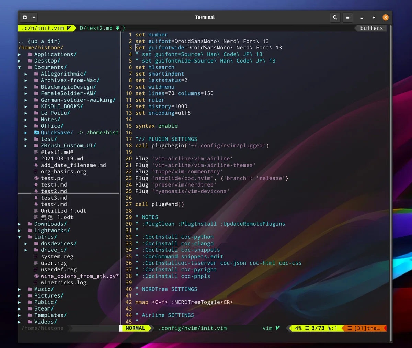412x348 pixels.
Task: Click the 4% position indicator
Action: pyautogui.click(x=298, y=328)
